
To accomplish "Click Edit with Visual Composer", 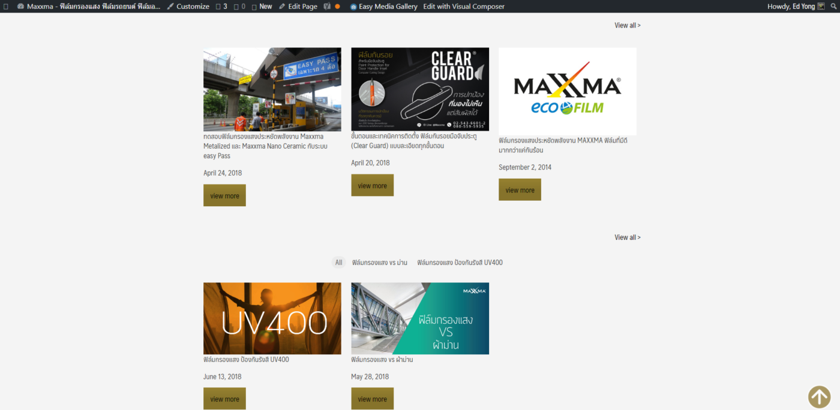I will (464, 7).
